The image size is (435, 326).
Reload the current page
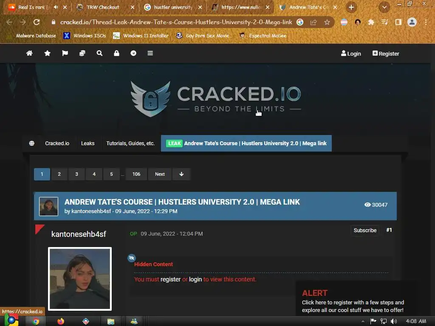37,22
